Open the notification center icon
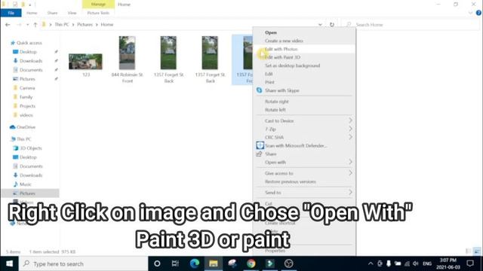 (x=470, y=263)
